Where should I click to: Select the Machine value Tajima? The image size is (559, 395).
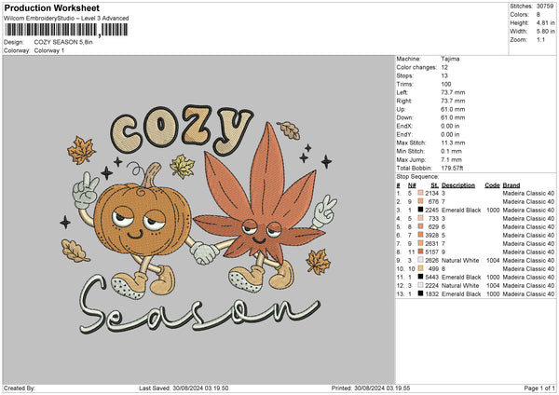pyautogui.click(x=451, y=59)
